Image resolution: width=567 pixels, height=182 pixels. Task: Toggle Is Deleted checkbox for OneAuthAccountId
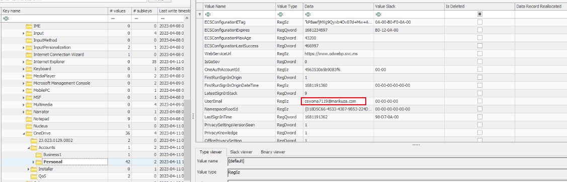pyautogui.click(x=480, y=70)
